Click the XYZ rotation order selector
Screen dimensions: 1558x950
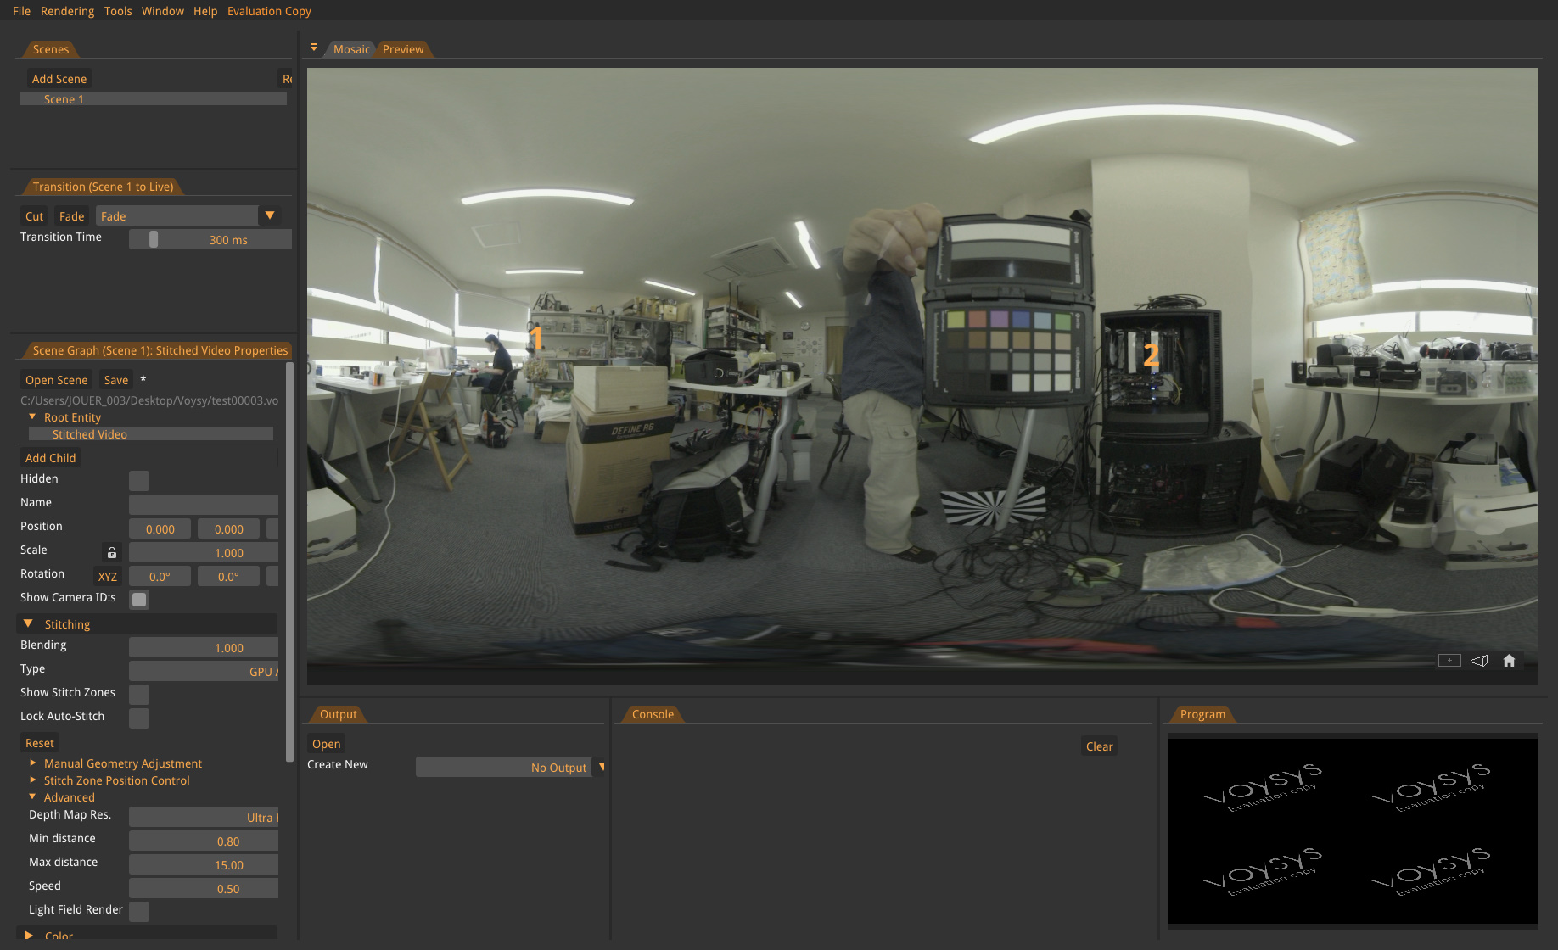[x=107, y=576]
